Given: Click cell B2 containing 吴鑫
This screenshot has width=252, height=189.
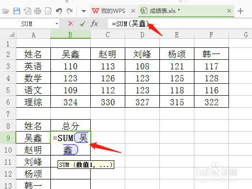Looking at the screenshot, I should pos(71,54).
